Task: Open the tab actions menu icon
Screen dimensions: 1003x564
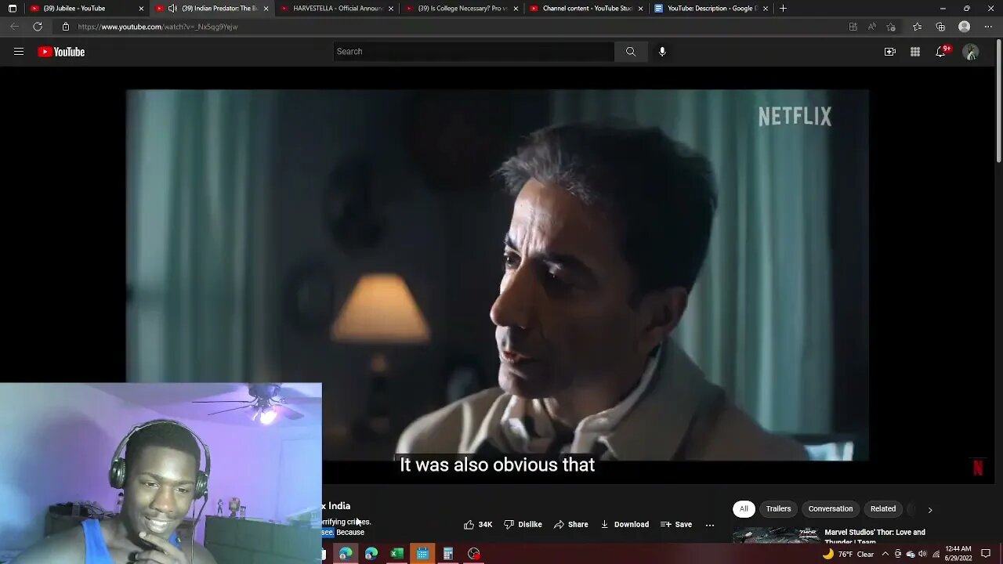Action: tap(12, 9)
